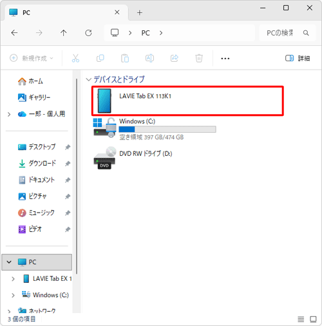Click the Cut scissors icon
The height and width of the screenshot is (326, 322).
click(x=75, y=58)
